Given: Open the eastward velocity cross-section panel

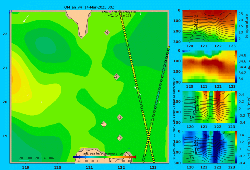Looking at the screenshot, I should [x=208, y=147].
